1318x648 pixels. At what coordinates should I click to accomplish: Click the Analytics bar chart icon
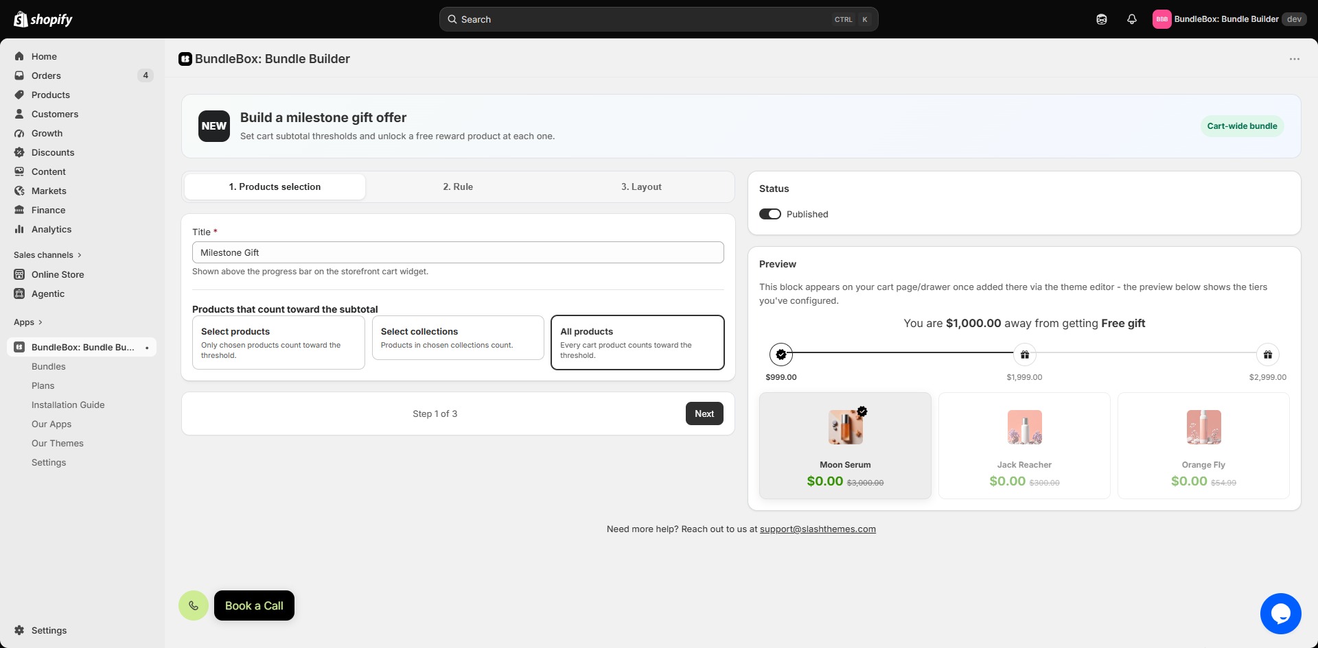19,229
